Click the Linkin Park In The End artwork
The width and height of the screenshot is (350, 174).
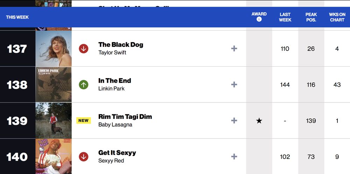coord(54,84)
